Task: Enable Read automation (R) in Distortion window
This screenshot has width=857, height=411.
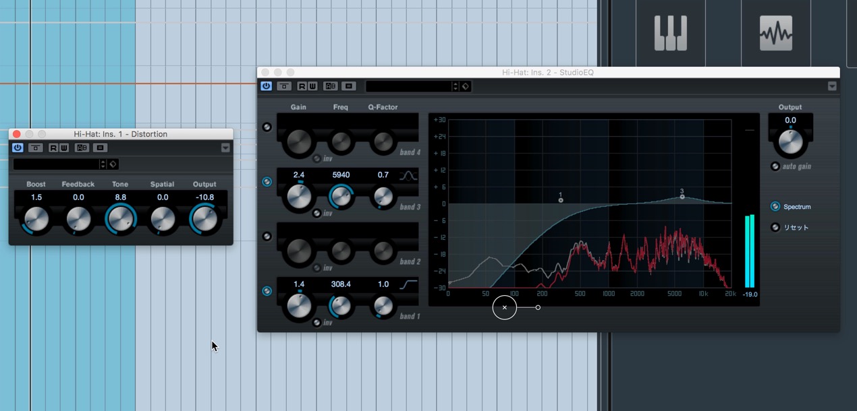Action: (53, 148)
